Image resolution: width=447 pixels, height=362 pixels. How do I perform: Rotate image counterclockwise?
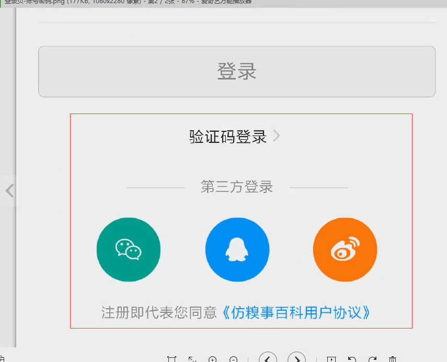click(x=352, y=359)
